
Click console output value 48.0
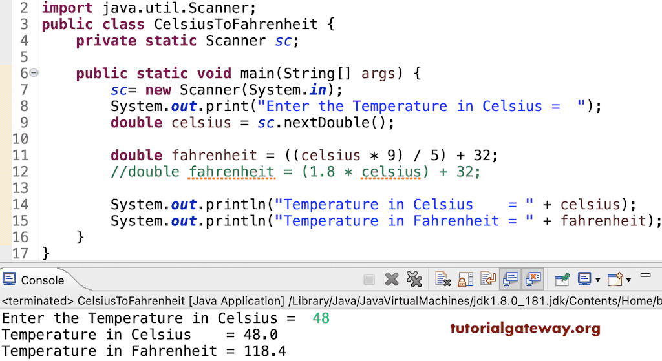click(x=261, y=335)
